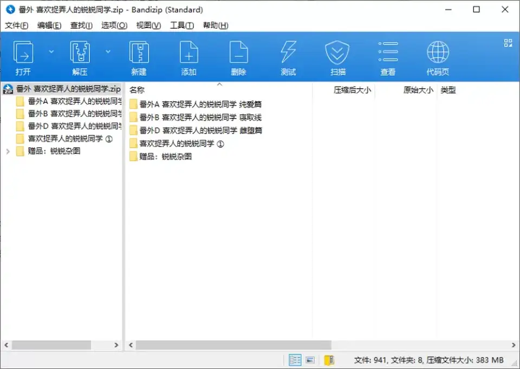The image size is (520, 369).
Task: Expand the 赠品：锐锐杂图 tree node
Action: click(x=8, y=151)
